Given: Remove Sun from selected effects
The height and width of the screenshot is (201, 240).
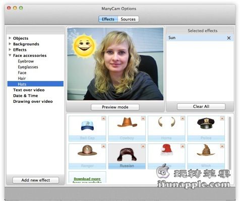Looking at the screenshot, I should 229,38.
